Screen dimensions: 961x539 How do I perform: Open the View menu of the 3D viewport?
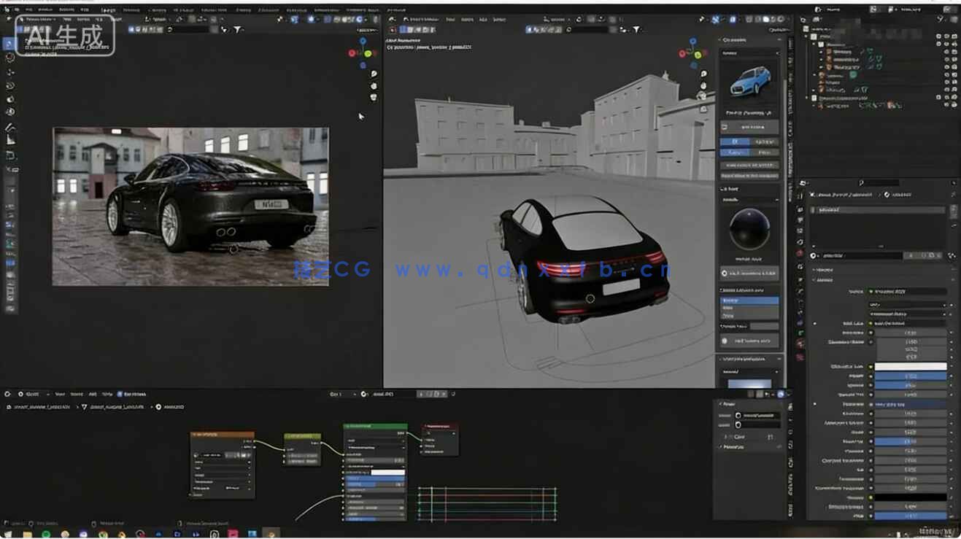pos(451,20)
